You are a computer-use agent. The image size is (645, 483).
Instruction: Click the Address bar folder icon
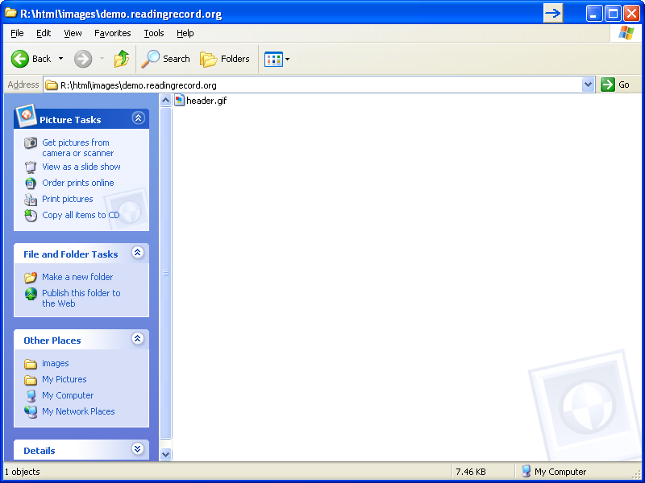(x=51, y=85)
